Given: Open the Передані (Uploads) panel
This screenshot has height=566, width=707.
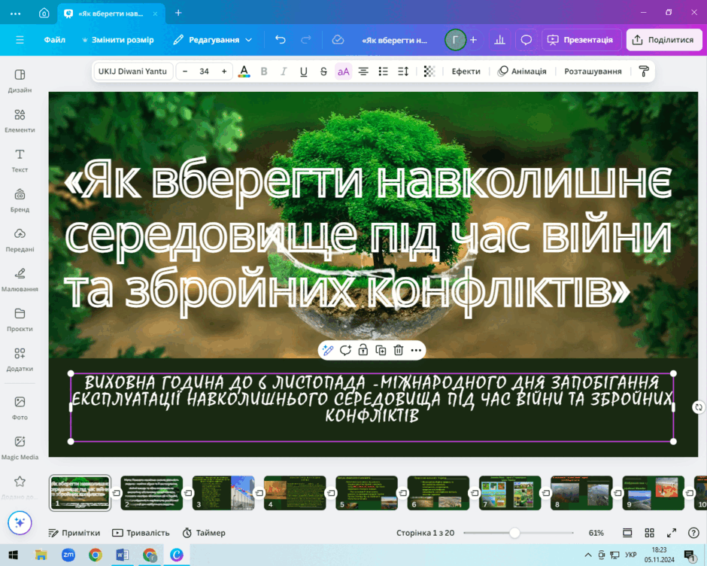Looking at the screenshot, I should (x=20, y=239).
